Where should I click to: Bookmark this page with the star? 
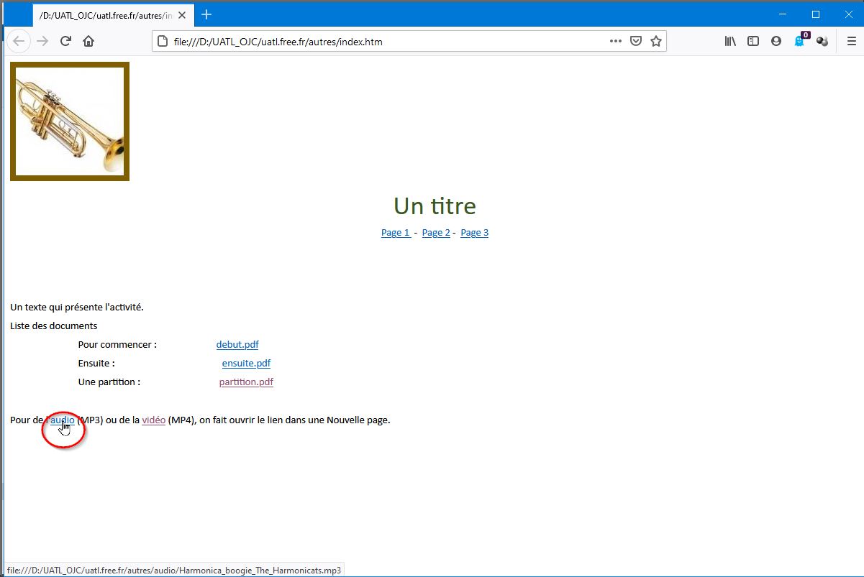[x=656, y=41]
